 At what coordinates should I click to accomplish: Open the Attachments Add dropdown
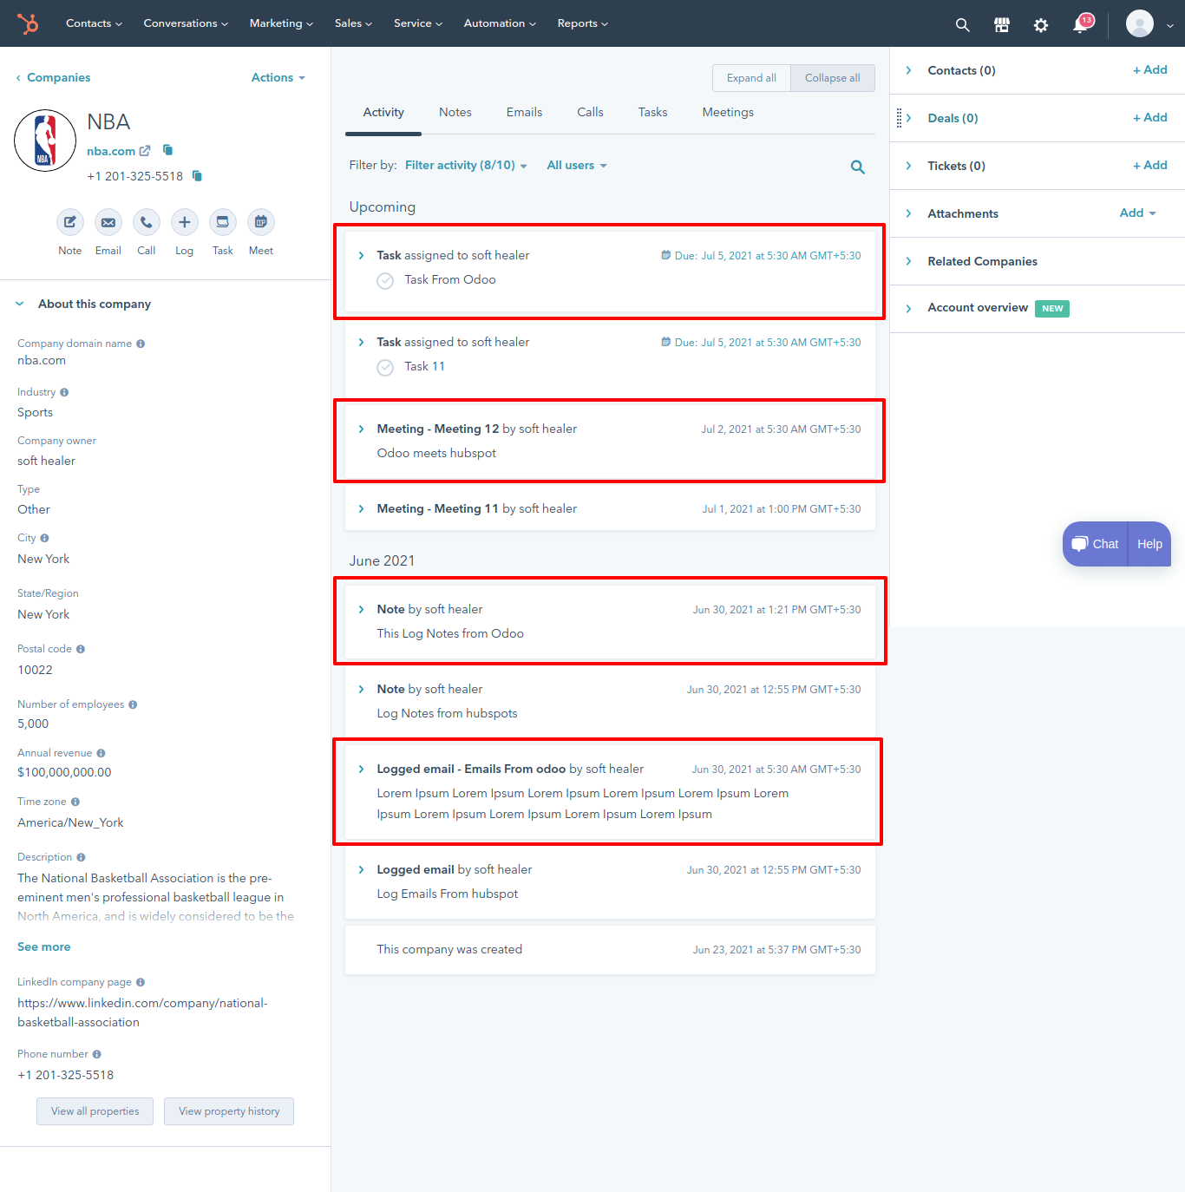pyautogui.click(x=1138, y=213)
